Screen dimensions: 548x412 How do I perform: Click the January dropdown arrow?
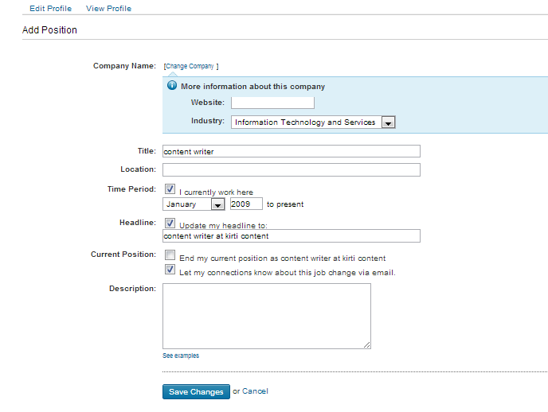tap(217, 204)
